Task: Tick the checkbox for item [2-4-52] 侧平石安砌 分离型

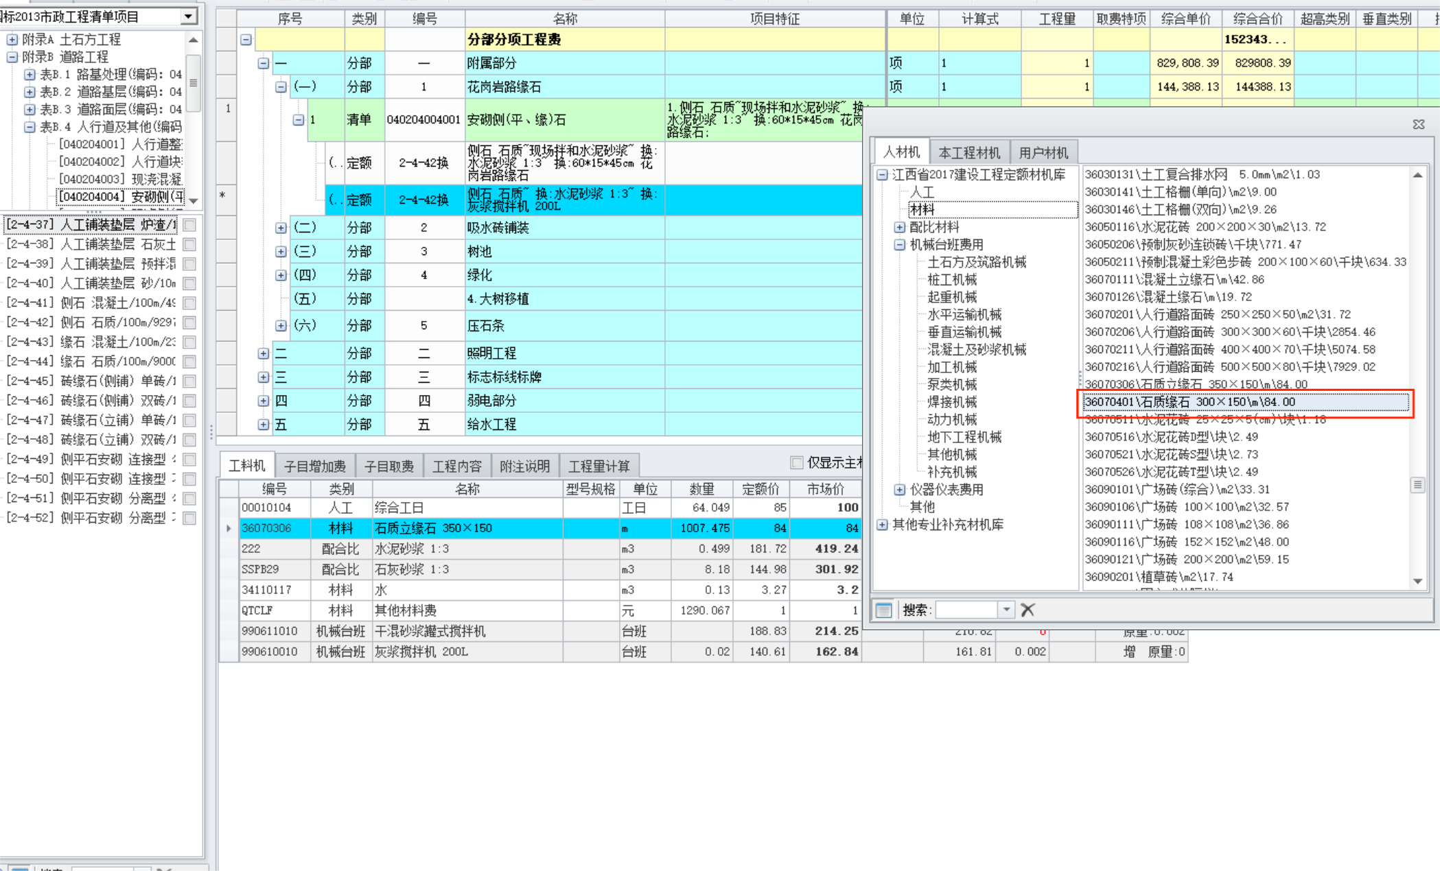Action: [189, 518]
